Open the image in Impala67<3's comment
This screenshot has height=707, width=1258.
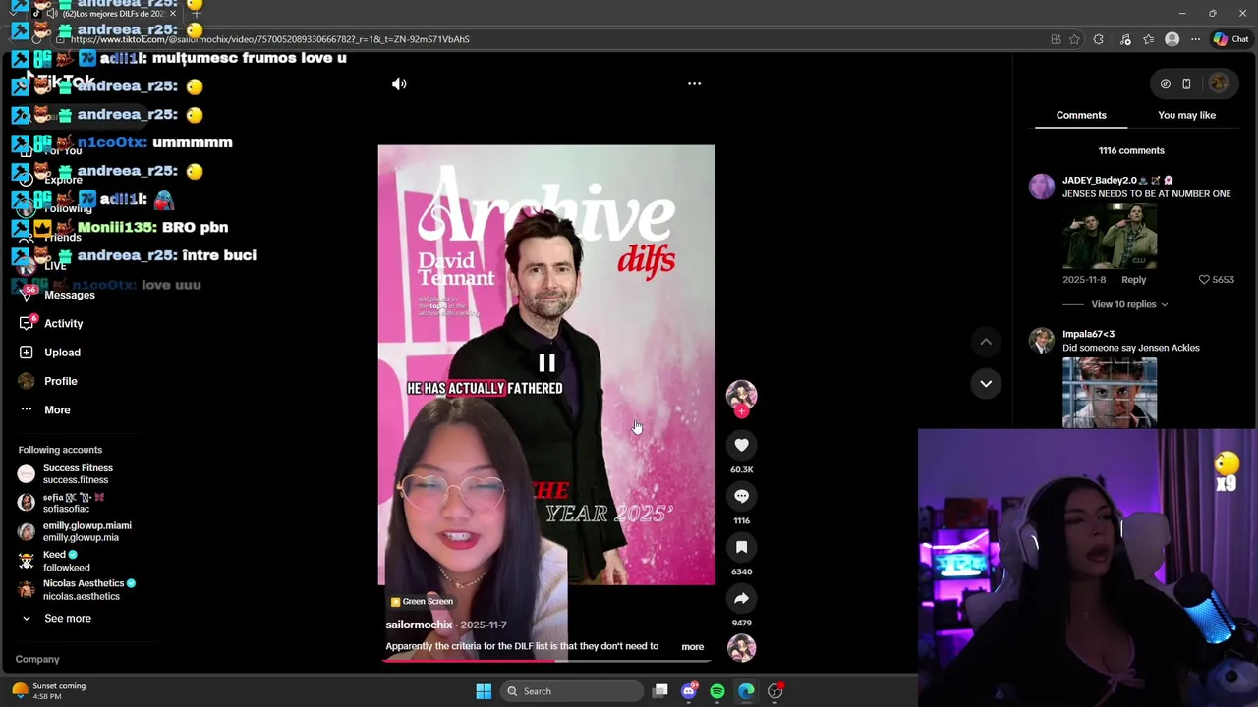[1110, 393]
